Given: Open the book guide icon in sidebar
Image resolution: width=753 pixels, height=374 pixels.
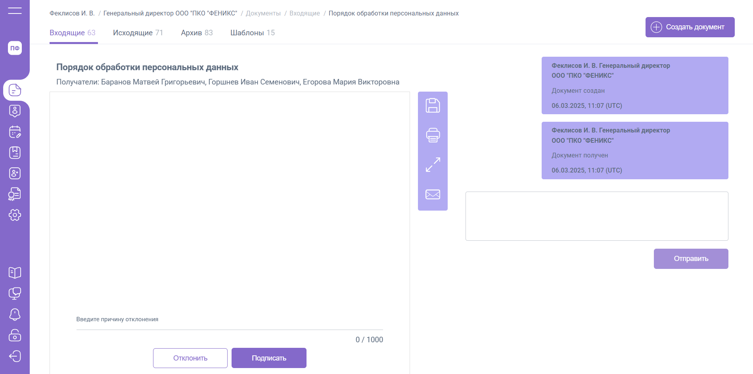Looking at the screenshot, I should (x=15, y=272).
